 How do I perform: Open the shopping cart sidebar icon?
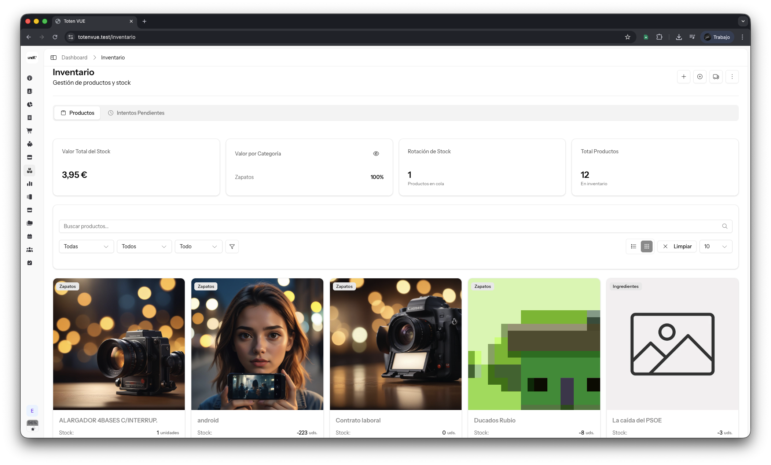(30, 131)
